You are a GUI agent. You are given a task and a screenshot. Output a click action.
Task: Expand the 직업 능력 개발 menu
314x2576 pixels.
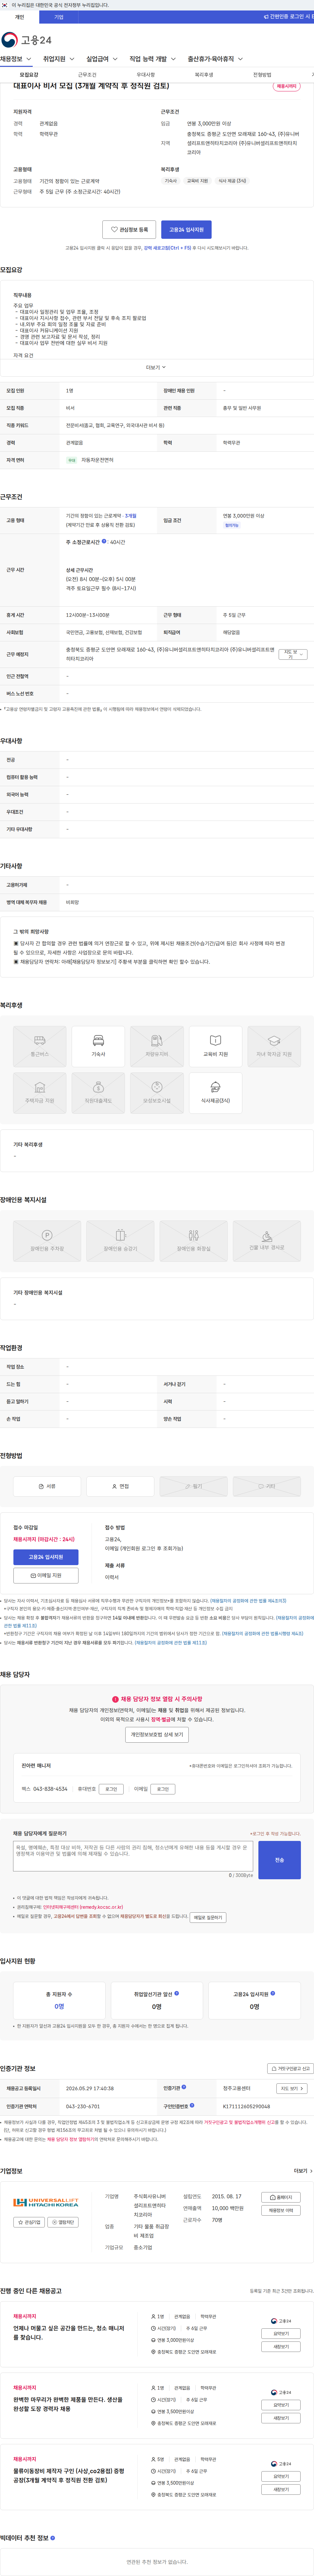tap(153, 59)
